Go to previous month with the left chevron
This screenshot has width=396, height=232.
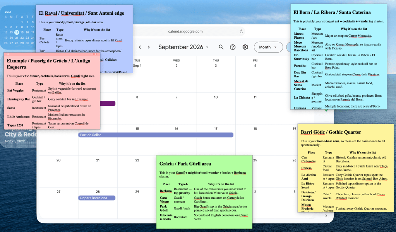point(140,47)
